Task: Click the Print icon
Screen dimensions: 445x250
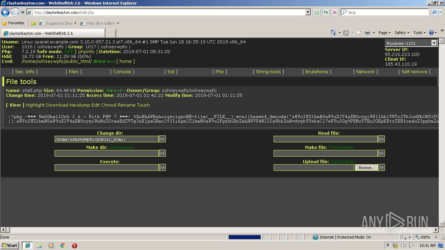Action: tap(367, 33)
